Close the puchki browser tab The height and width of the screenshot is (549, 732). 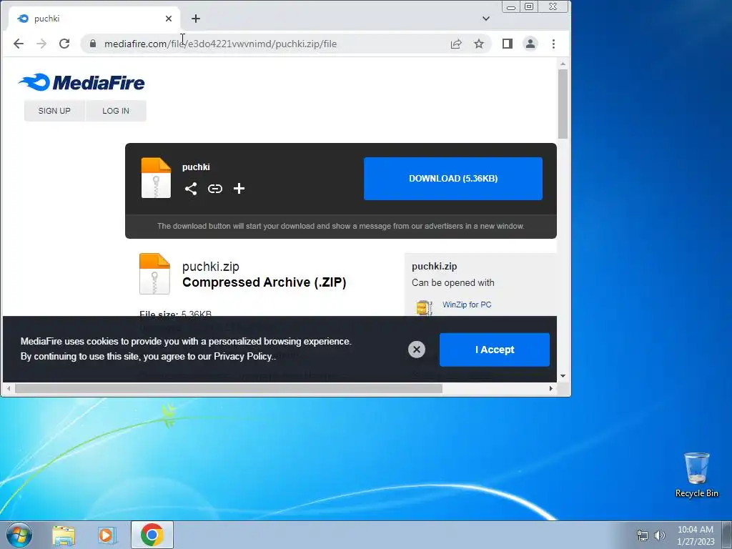(169, 19)
